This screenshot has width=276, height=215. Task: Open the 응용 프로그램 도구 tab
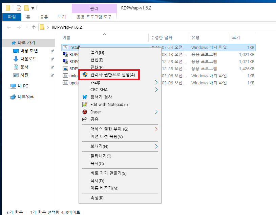tap(94, 17)
